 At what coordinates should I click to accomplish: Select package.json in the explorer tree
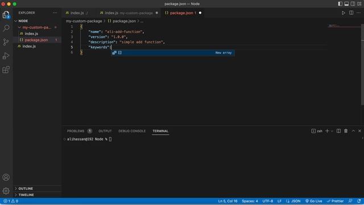36,40
